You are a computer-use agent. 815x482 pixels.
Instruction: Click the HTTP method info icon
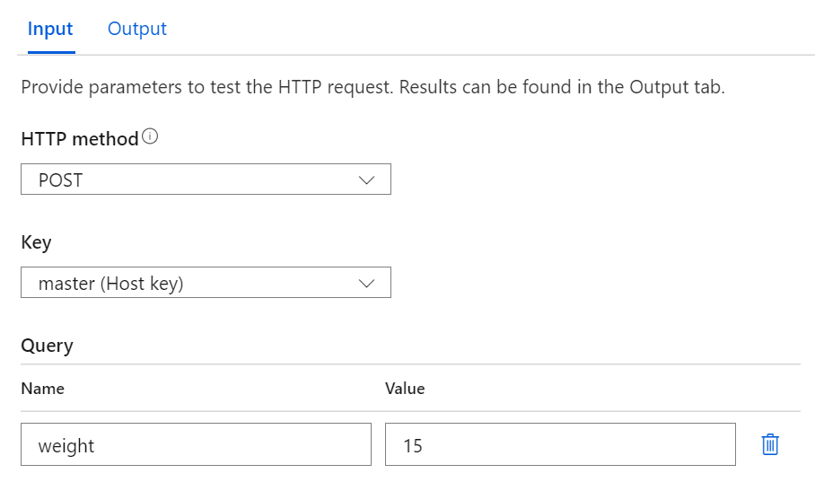coord(151,137)
